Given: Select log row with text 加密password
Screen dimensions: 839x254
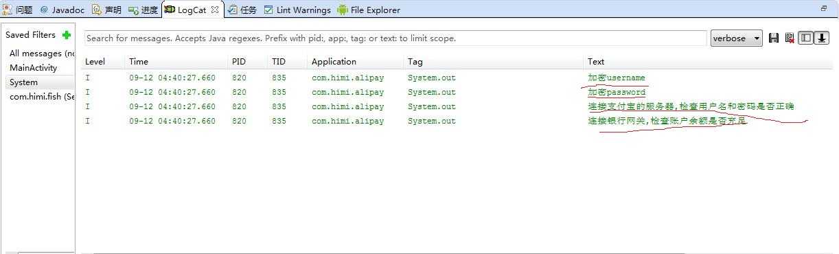Looking at the screenshot, I should click(x=457, y=92).
